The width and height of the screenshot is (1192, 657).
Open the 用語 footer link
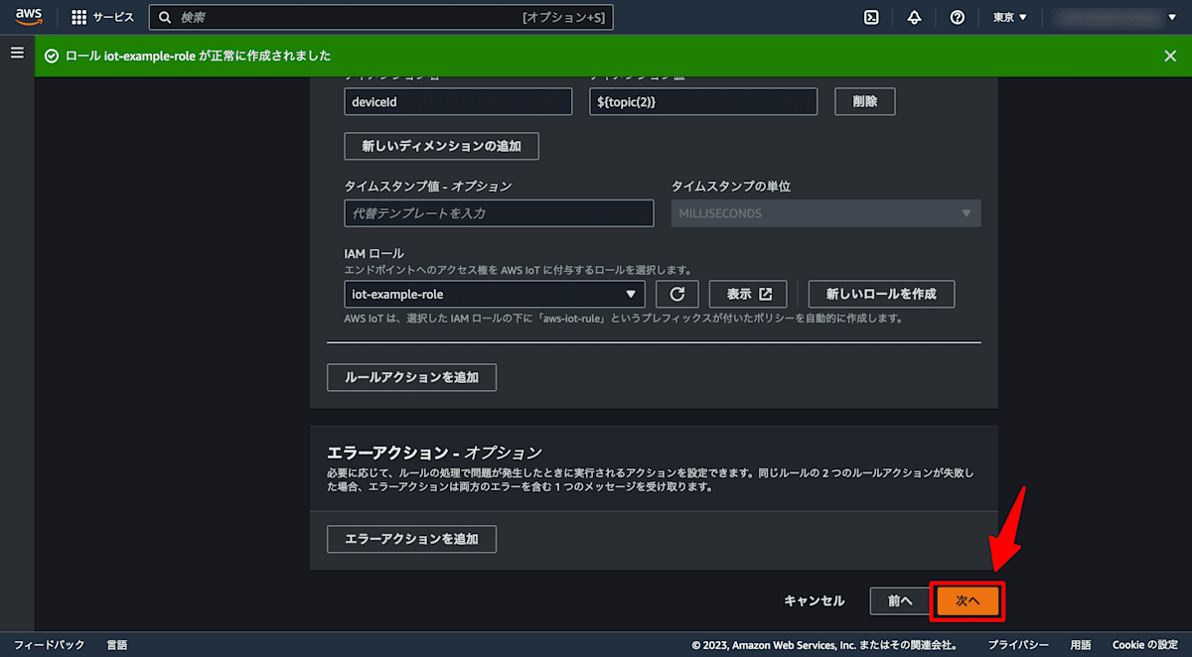click(x=1081, y=645)
